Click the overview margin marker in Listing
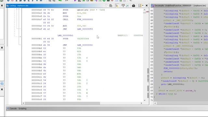The width and height of the screenshot is (208, 117). 147,12
